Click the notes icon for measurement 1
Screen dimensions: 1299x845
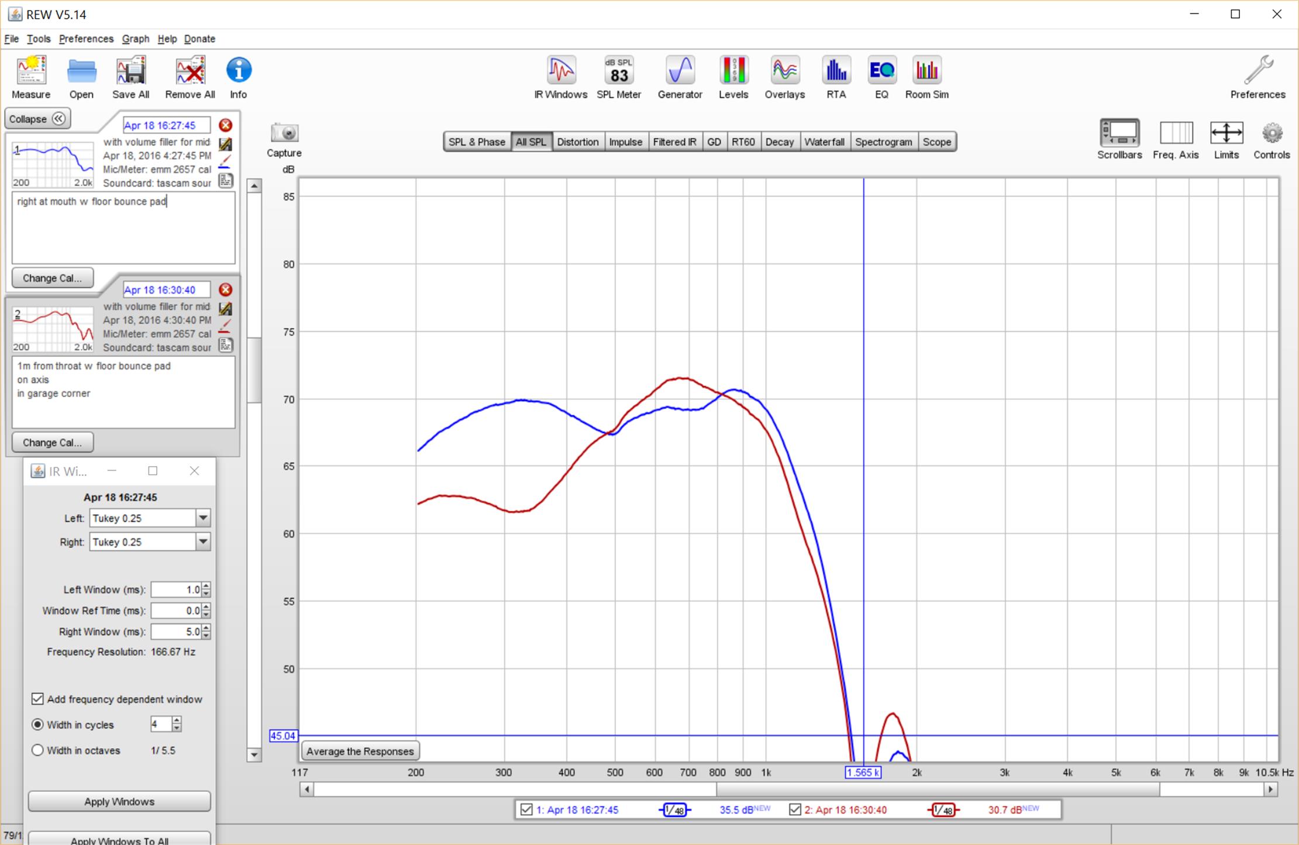tap(225, 181)
